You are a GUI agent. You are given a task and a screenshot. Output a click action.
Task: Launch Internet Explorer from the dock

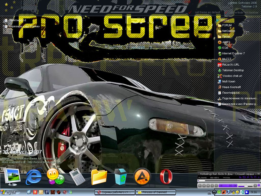[x=34, y=177]
